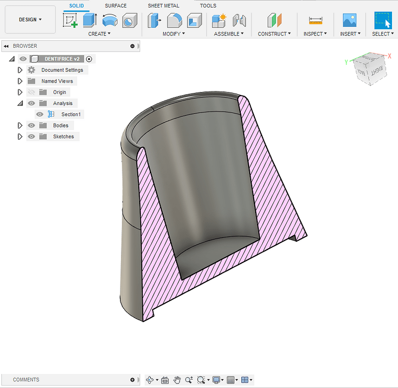Hide the Bodies folder

coord(31,125)
